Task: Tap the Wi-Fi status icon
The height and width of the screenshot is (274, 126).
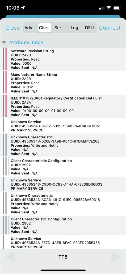Action: click(x=109, y=8)
